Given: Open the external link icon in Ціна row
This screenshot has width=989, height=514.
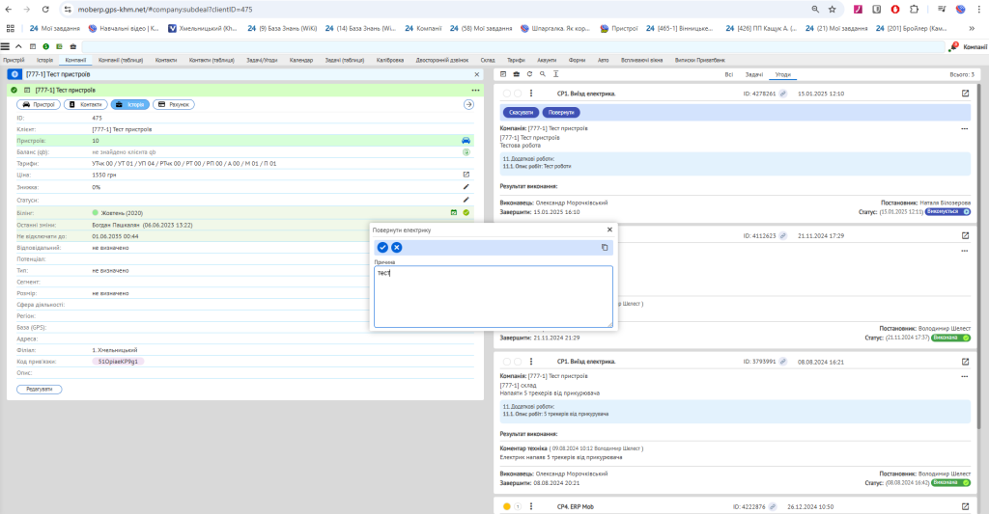Looking at the screenshot, I should (466, 175).
